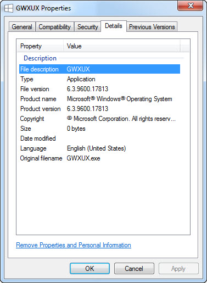
Task: Switch to the General tab
Action: coord(22,27)
